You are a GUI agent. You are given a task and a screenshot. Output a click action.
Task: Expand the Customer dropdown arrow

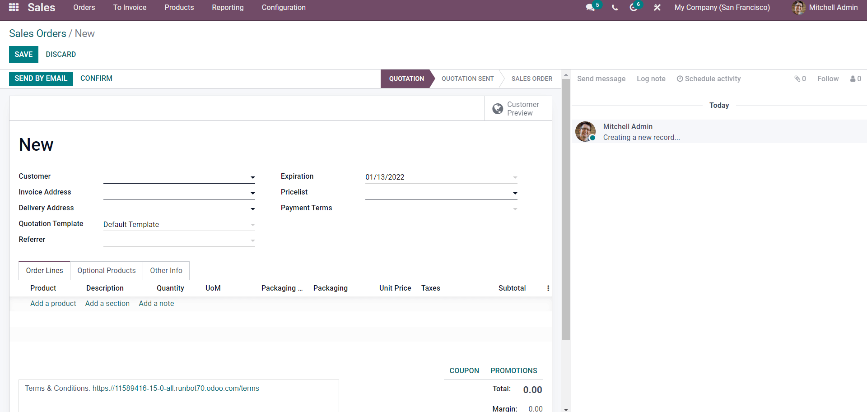[253, 177]
